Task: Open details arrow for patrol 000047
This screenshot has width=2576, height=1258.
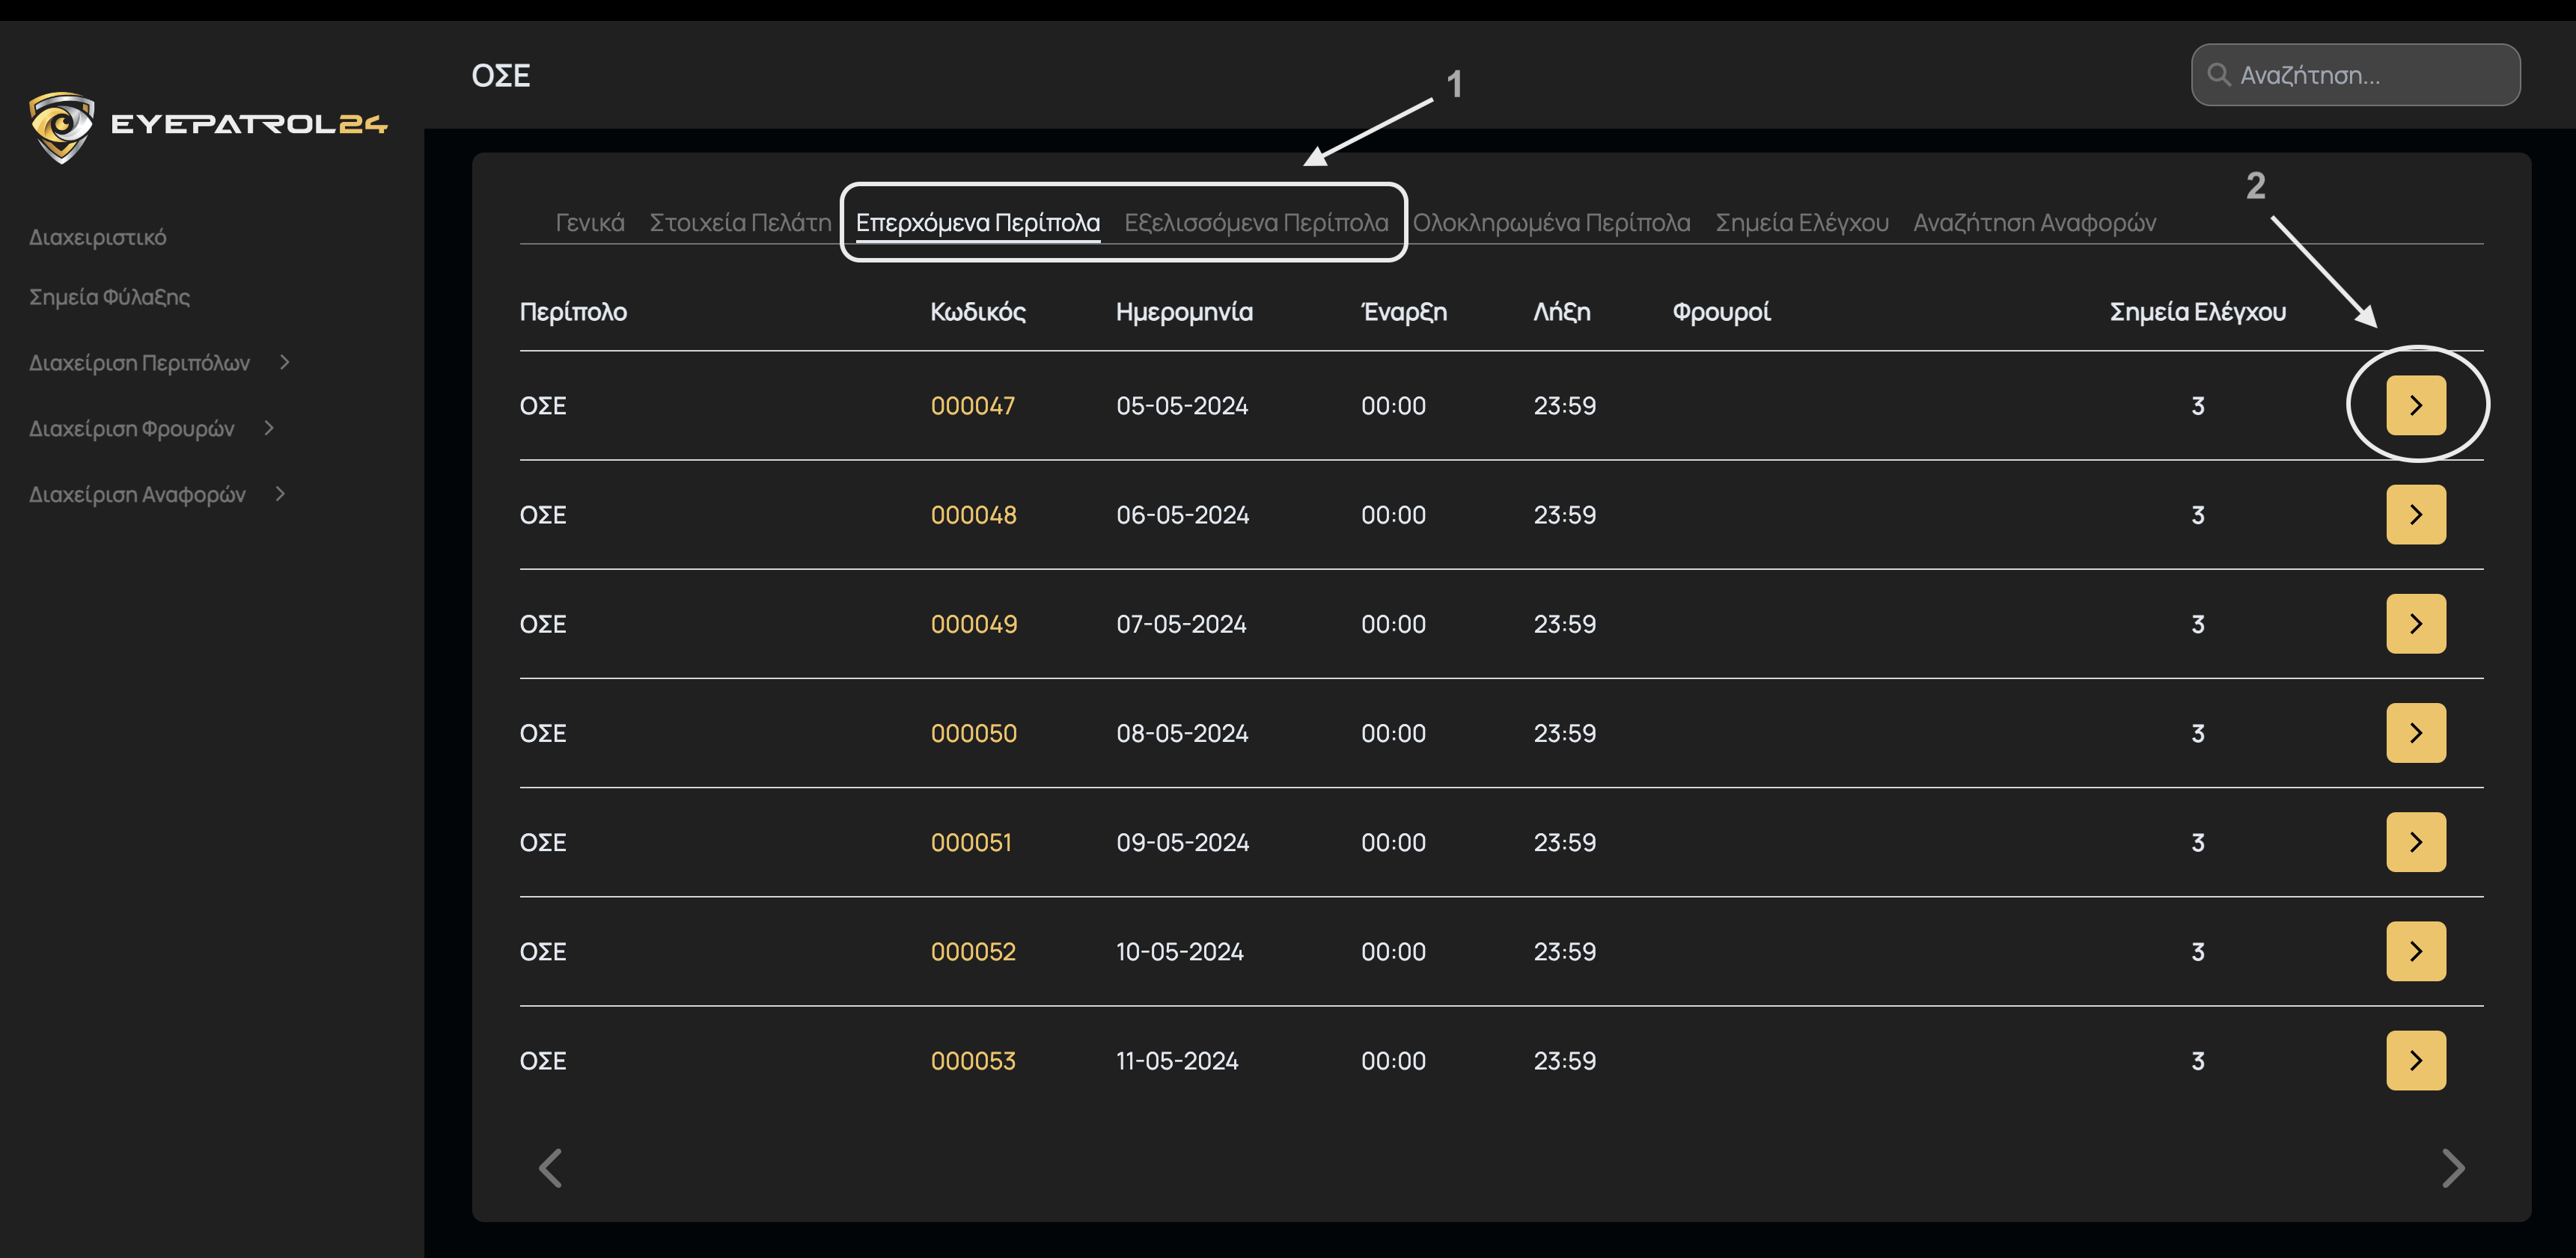Action: pyautogui.click(x=2415, y=405)
